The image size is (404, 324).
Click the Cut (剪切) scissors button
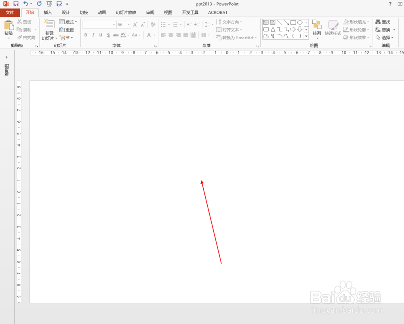tap(24, 22)
